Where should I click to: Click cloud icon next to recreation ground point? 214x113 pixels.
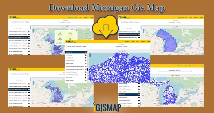click(139, 100)
